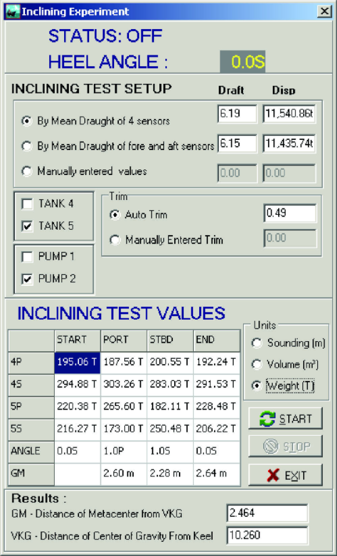The image size is (337, 556).
Task: Select the Auto Trim radio button
Action: click(x=115, y=215)
